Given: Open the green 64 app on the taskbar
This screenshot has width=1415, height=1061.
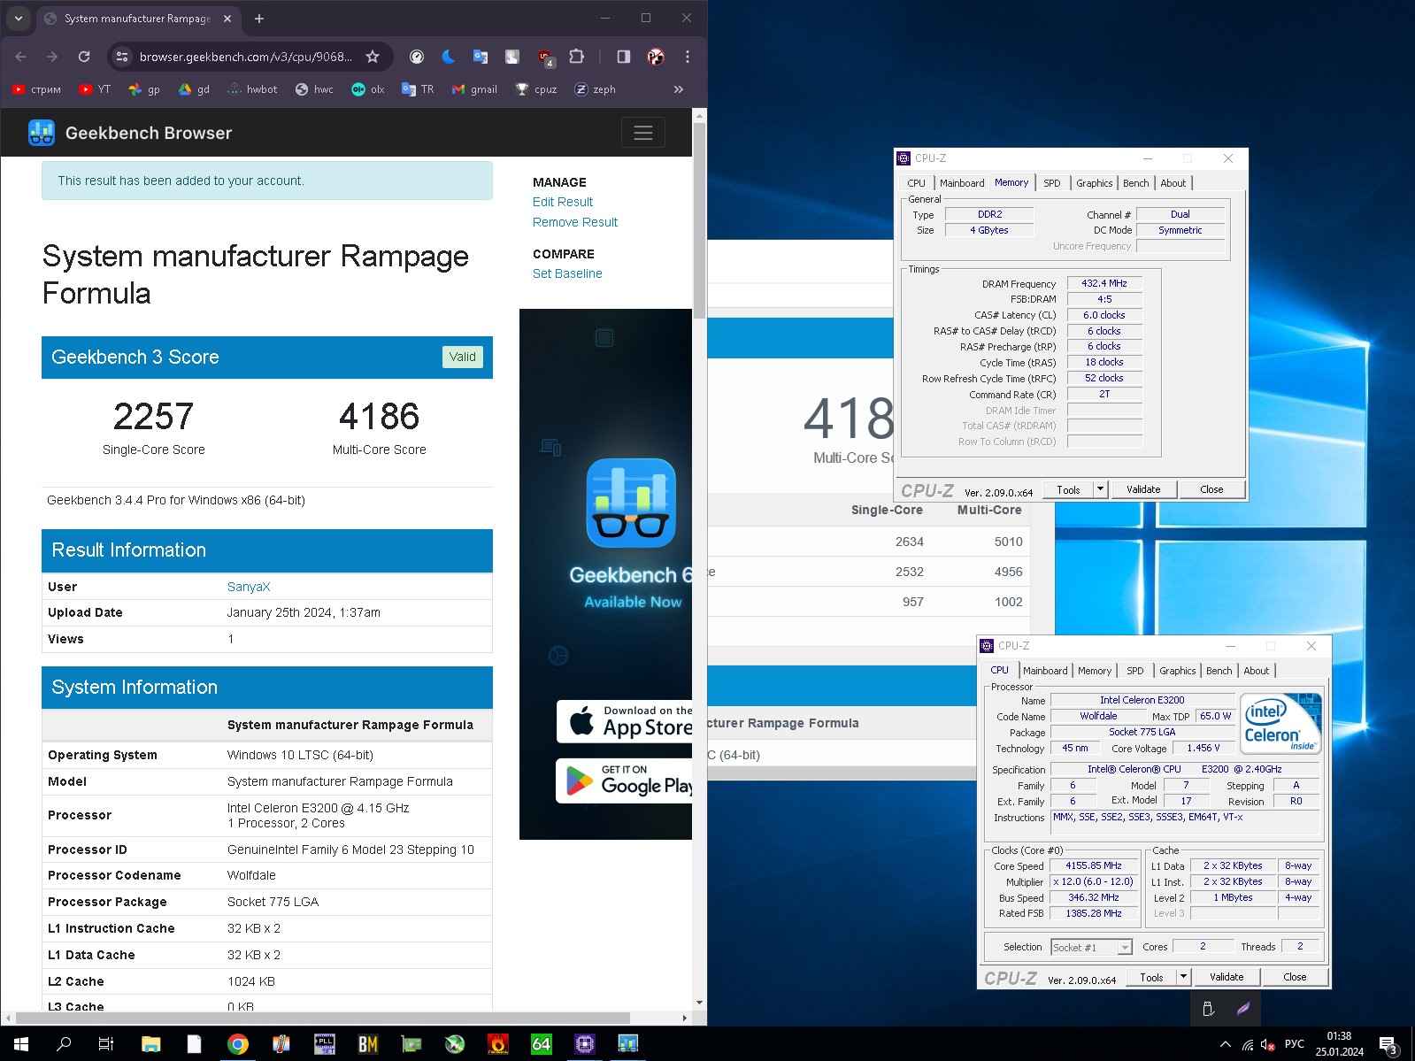Looking at the screenshot, I should point(541,1044).
